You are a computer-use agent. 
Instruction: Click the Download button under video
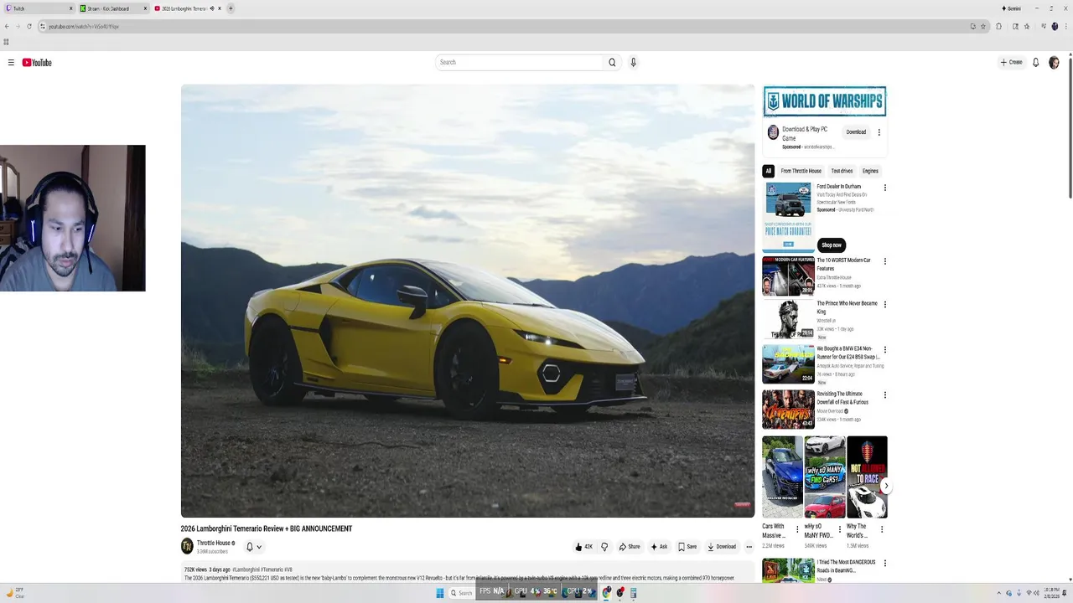(x=722, y=547)
